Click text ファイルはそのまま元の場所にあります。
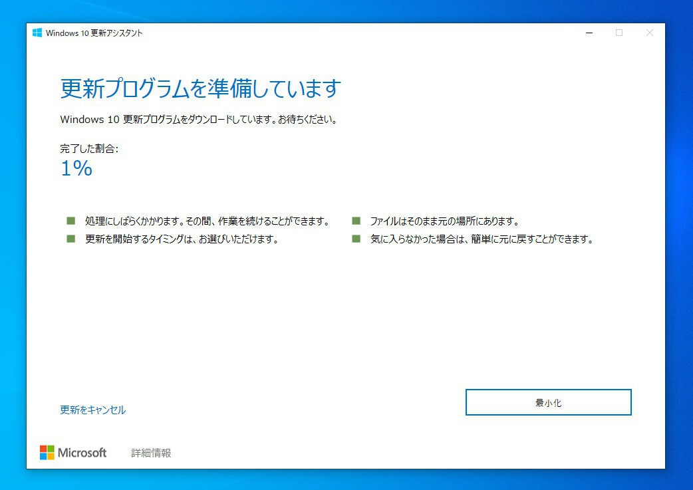The image size is (693, 490). [445, 221]
